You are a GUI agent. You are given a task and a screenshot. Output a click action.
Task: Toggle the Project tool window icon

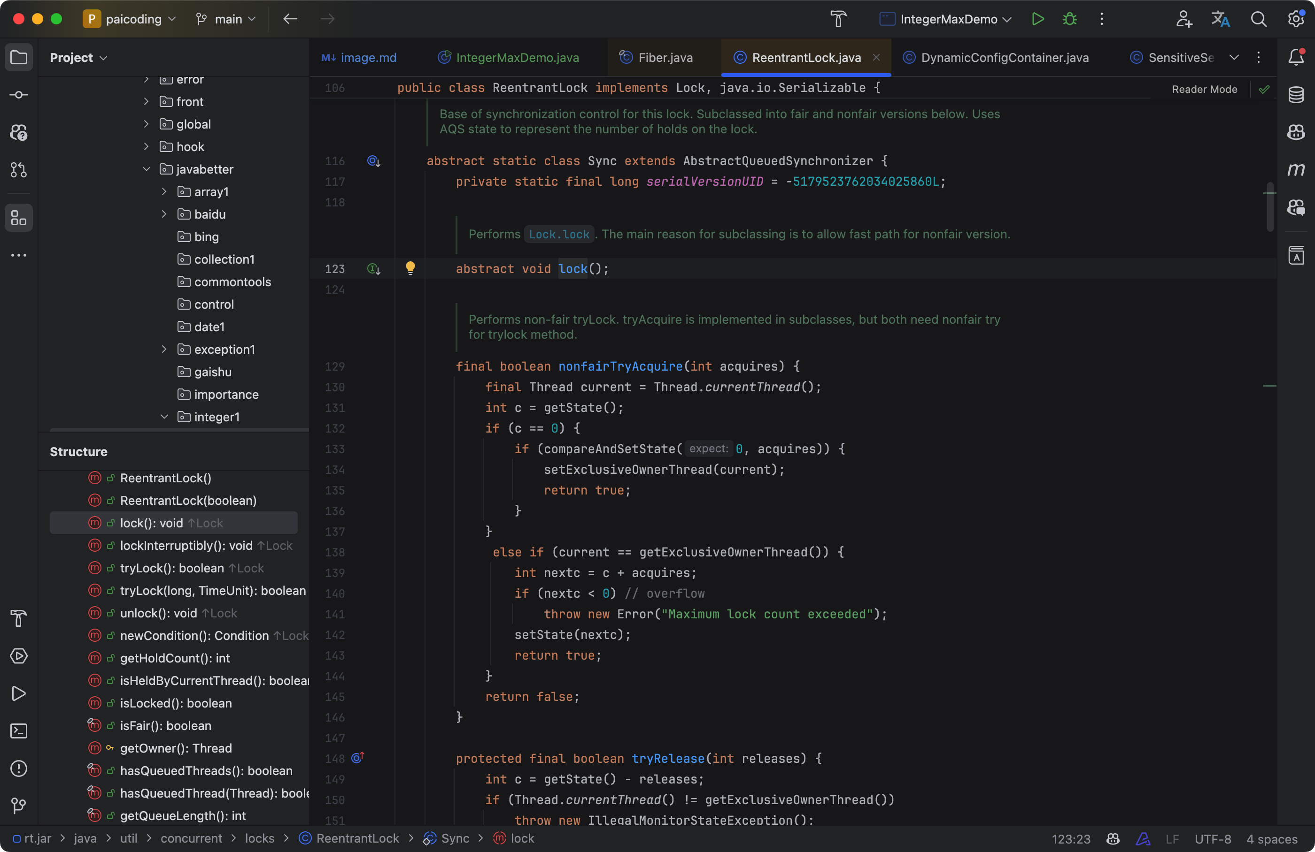(x=18, y=57)
